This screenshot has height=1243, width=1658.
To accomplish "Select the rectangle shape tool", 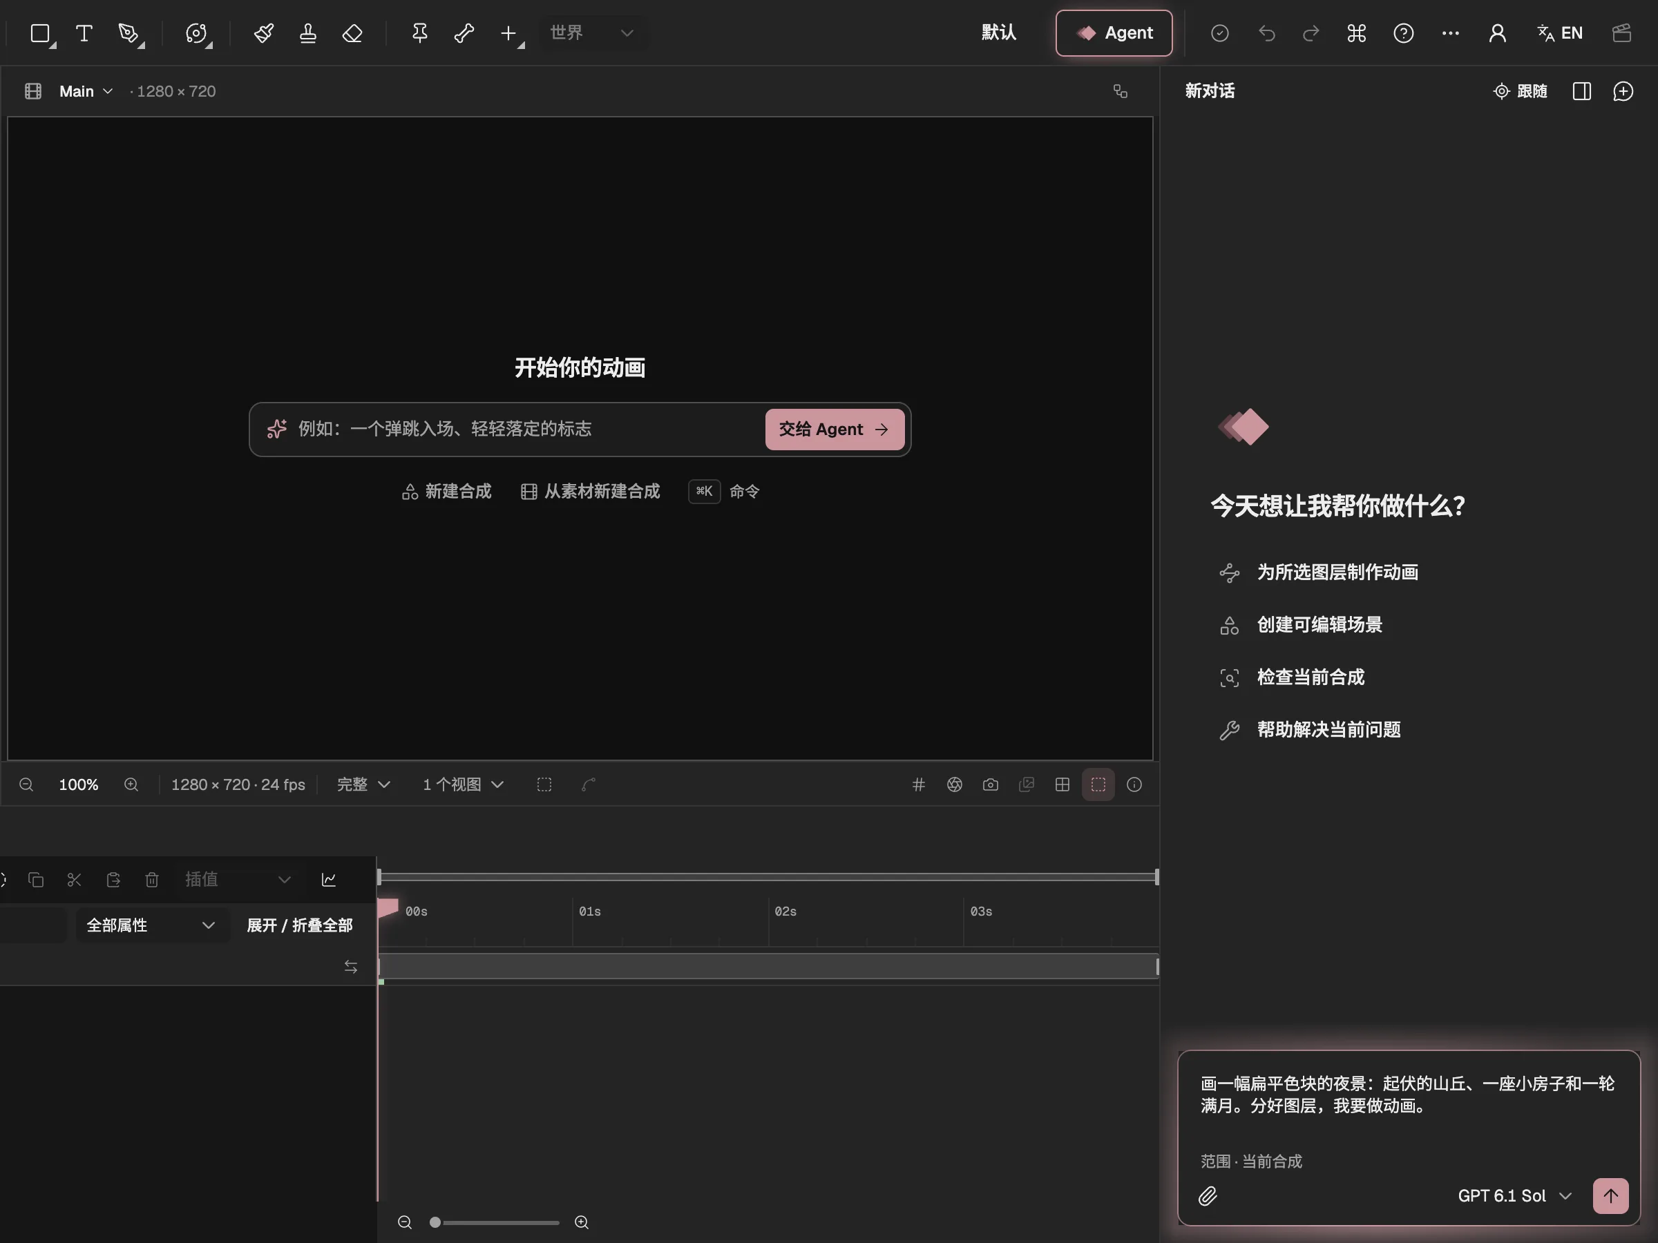I will [41, 33].
